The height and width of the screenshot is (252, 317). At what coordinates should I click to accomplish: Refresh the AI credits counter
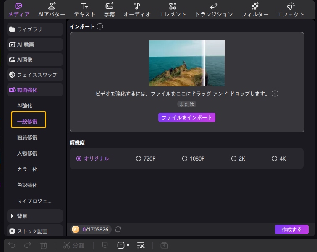(x=118, y=229)
